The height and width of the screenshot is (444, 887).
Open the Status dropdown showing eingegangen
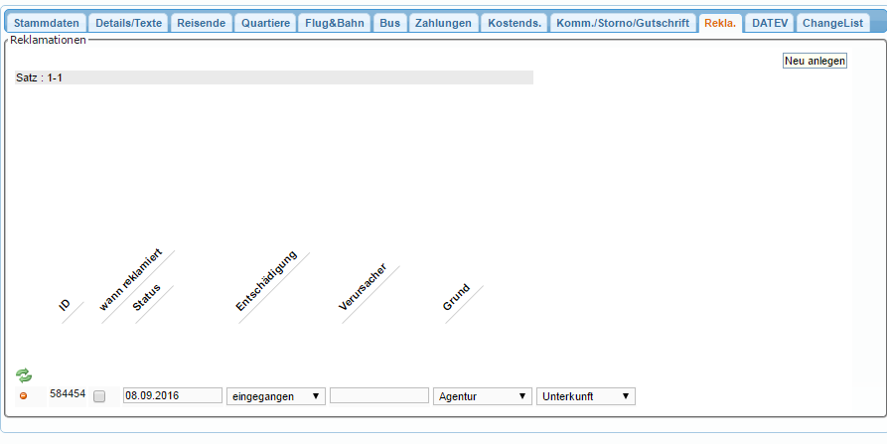[x=276, y=396]
